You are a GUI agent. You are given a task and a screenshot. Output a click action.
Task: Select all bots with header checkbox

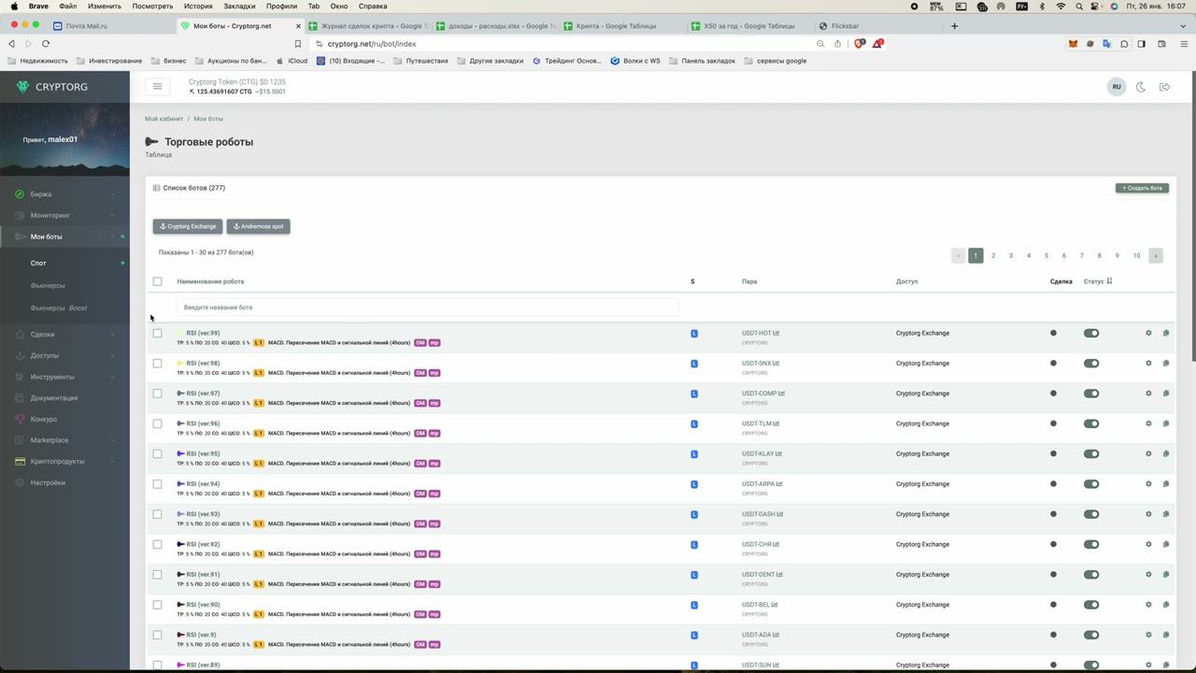click(157, 281)
